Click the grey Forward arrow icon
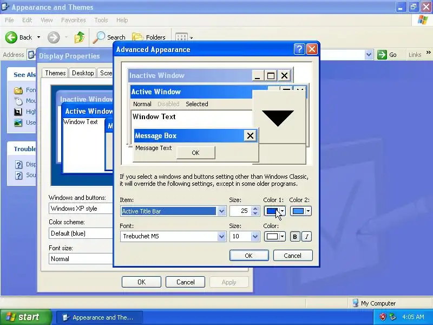433x325 pixels. point(54,37)
